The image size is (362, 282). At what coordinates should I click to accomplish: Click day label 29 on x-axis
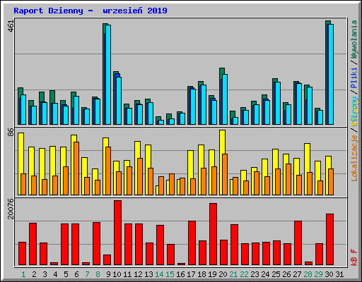318,274
